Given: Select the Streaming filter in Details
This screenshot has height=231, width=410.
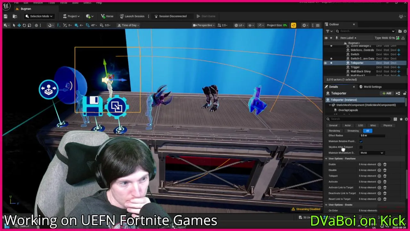Looking at the screenshot, I should click(x=353, y=131).
